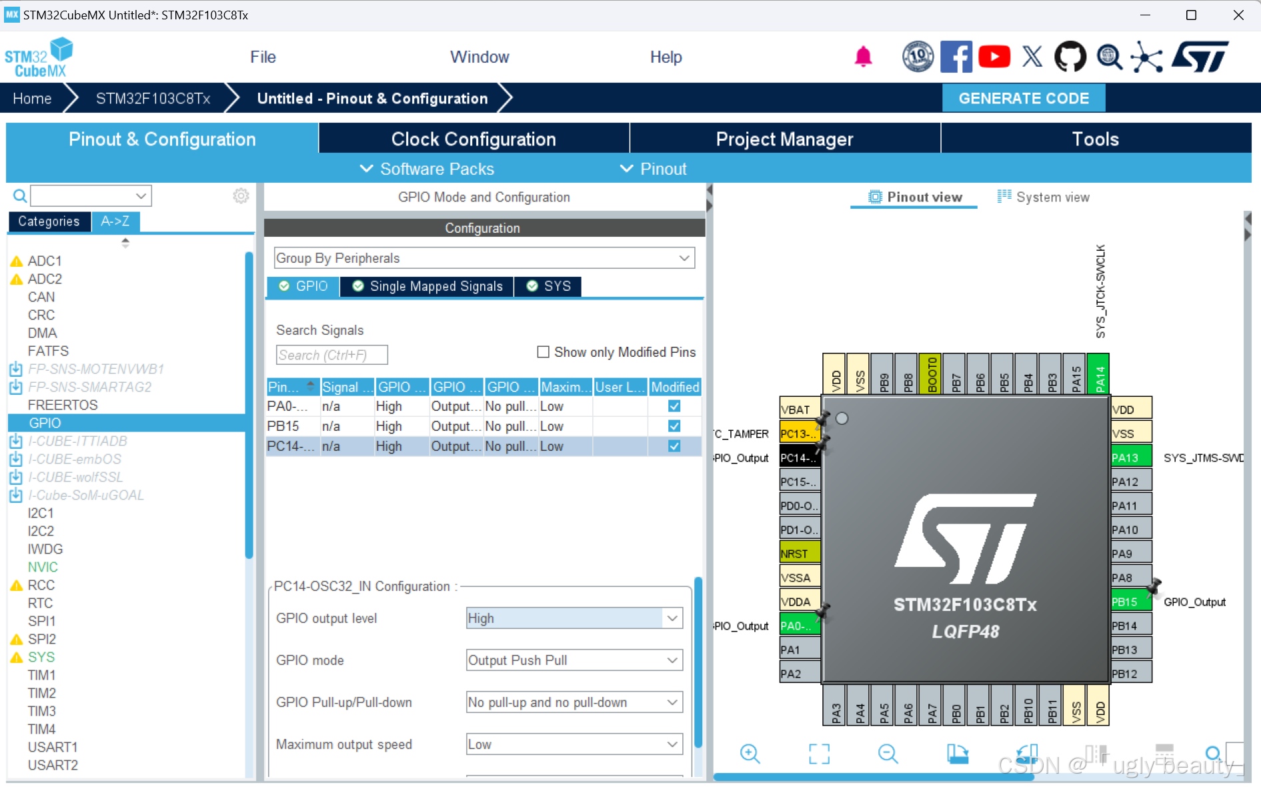Zoom out on the pinout view

tap(888, 754)
